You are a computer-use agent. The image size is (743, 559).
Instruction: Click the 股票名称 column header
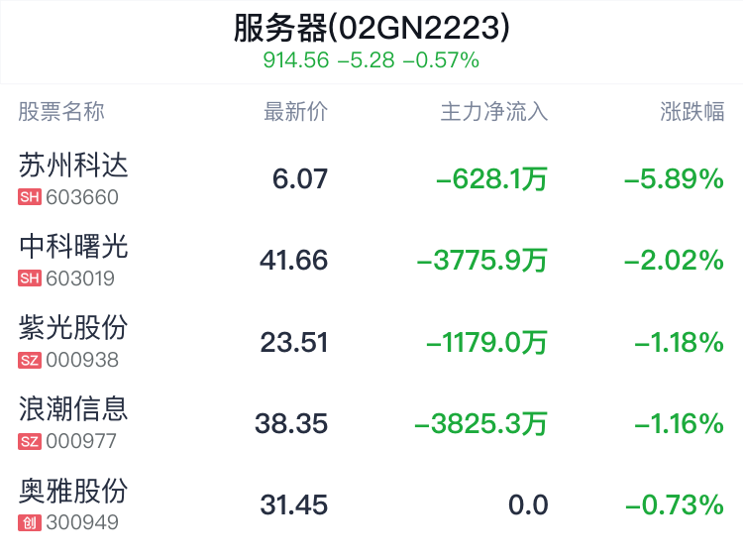(61, 112)
